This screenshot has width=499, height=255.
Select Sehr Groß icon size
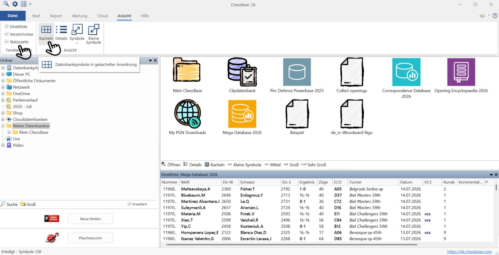(x=314, y=165)
